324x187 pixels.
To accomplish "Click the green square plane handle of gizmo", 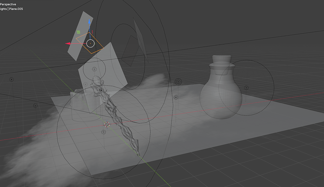I will 78,32.
